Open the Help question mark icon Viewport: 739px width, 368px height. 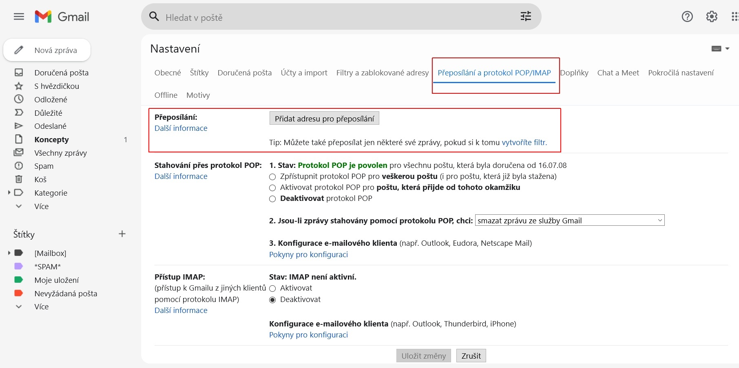(687, 17)
